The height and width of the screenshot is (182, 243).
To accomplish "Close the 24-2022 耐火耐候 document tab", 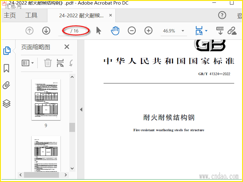I will (x=111, y=15).
